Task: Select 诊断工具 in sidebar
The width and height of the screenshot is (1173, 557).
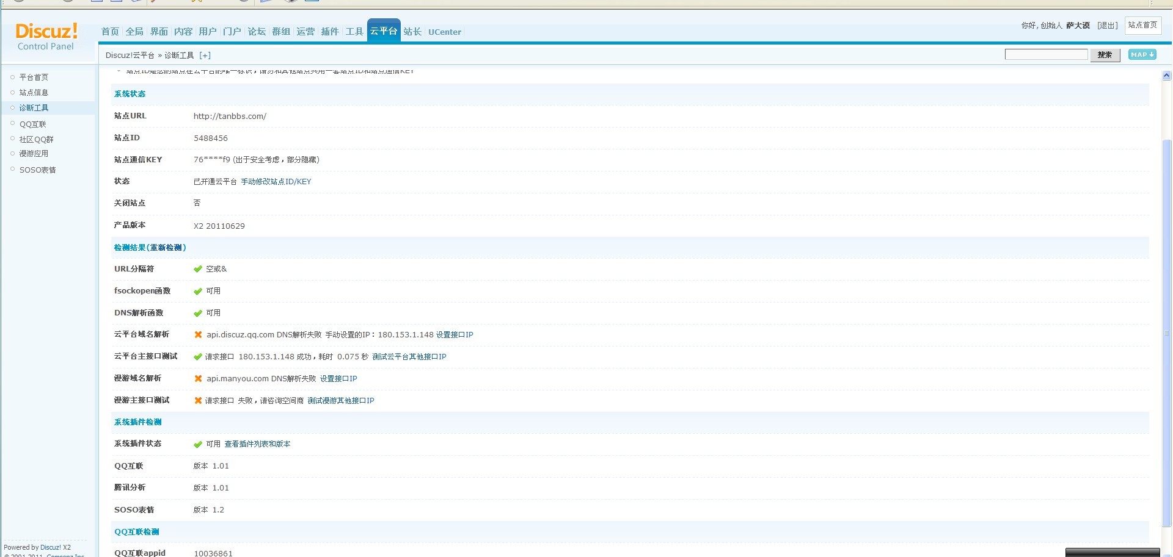Action: (34, 107)
